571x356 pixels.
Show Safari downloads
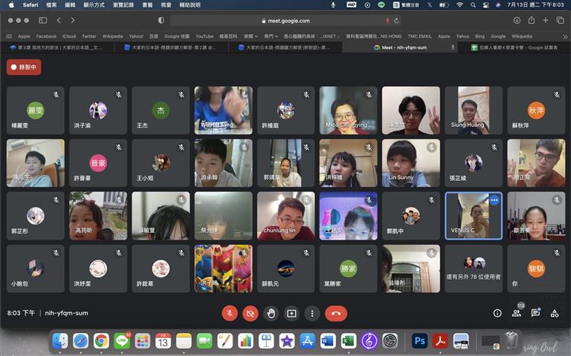tap(517, 20)
